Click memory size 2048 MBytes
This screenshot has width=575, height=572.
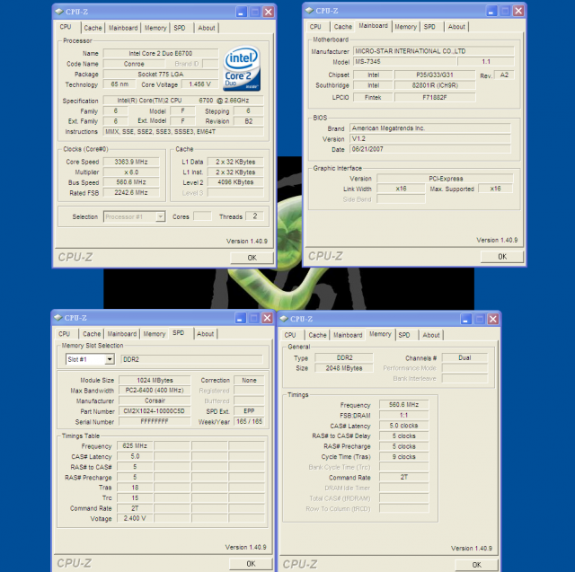[x=344, y=368]
